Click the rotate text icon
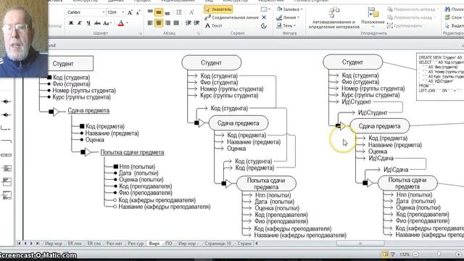The image size is (464, 261). [x=191, y=12]
